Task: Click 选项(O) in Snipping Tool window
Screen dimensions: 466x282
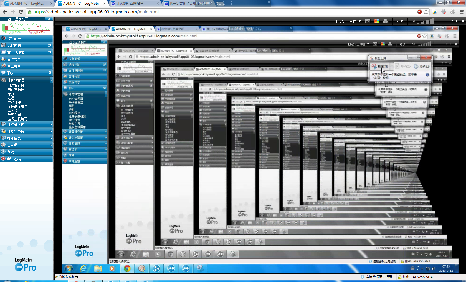Action: [422, 66]
